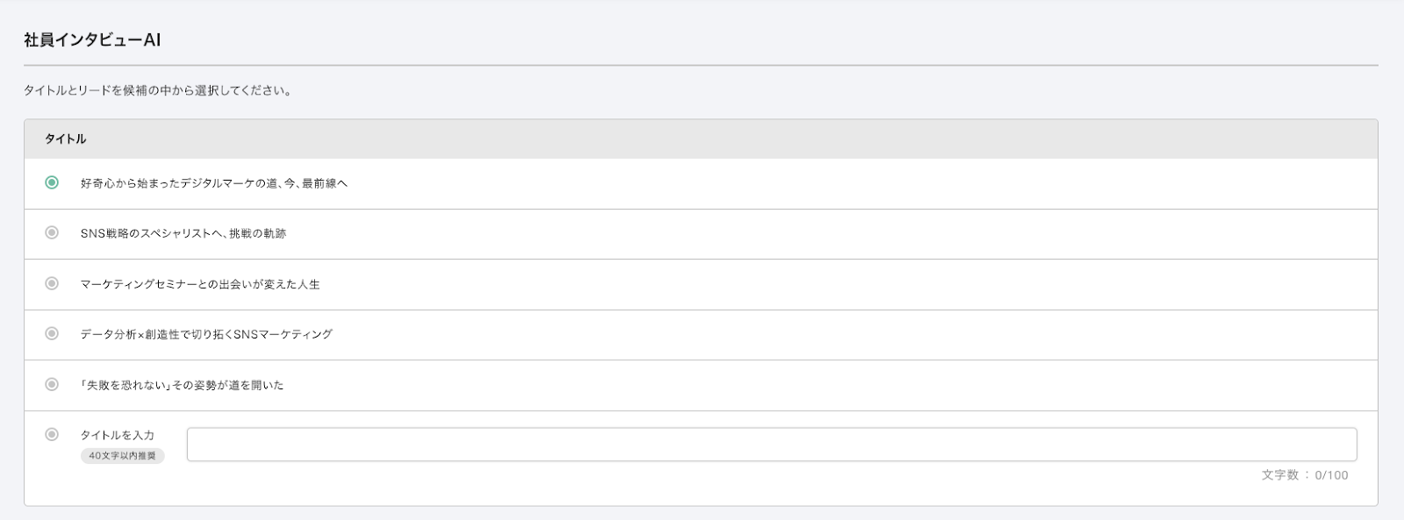The height and width of the screenshot is (520, 1404).
Task: Click the SNS戦略のスペシャリストへ、挑戦の軌跡 label
Action: click(x=183, y=233)
